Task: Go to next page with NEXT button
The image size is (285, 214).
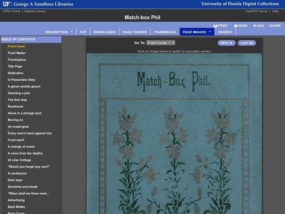Action: click(x=227, y=43)
